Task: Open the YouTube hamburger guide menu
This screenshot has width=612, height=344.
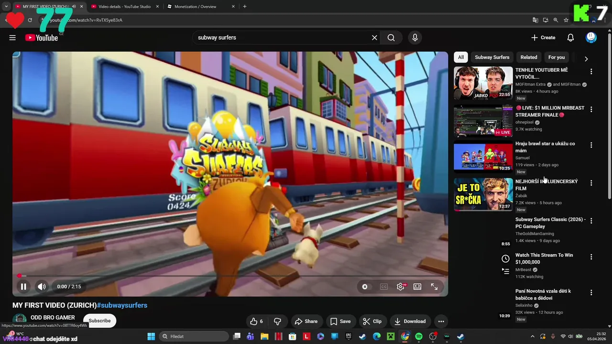Action: (12, 38)
